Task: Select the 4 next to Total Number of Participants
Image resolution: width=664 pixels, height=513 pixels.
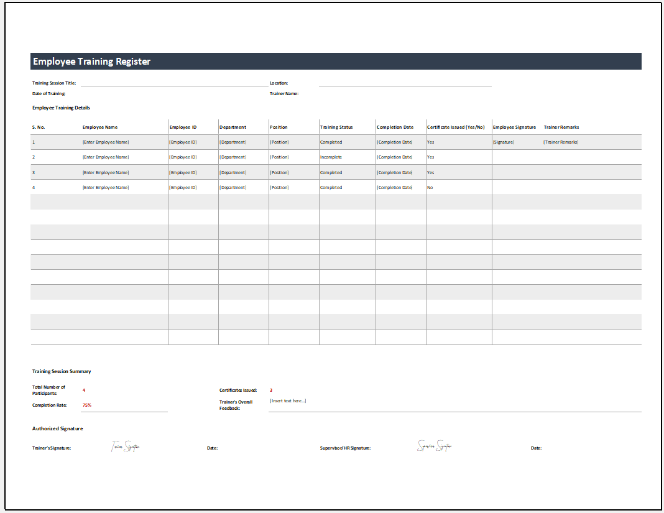Action: [83, 389]
